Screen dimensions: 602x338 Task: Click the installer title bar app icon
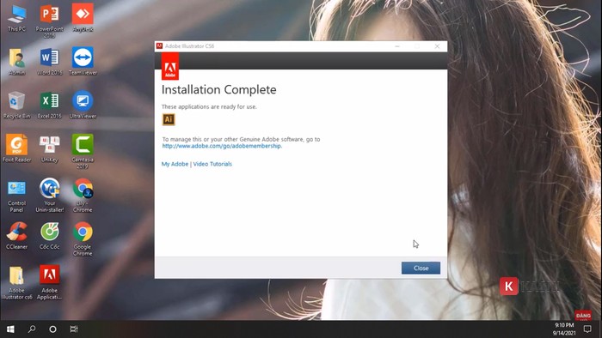tap(159, 46)
